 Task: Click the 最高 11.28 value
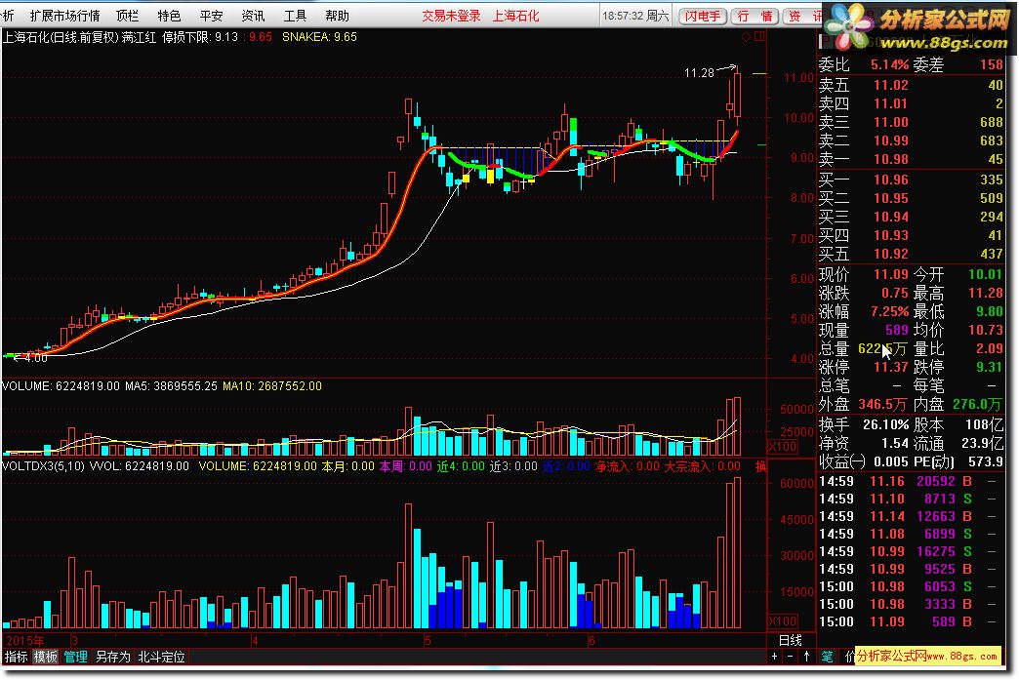(x=985, y=293)
